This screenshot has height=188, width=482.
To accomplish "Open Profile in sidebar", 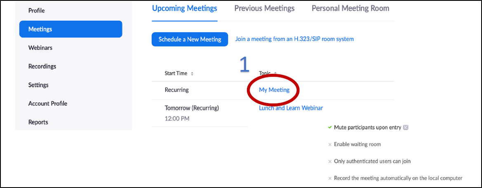I will click(37, 11).
